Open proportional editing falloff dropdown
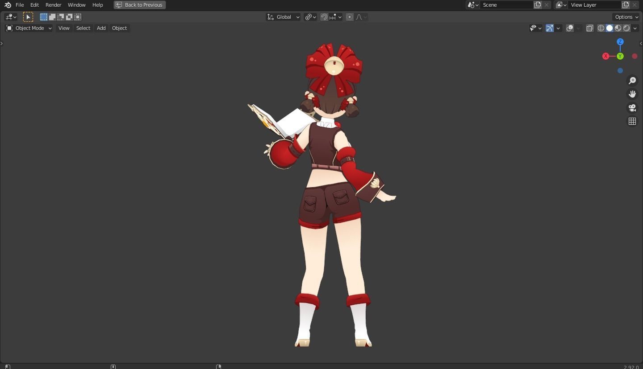This screenshot has width=643, height=369. point(361,17)
